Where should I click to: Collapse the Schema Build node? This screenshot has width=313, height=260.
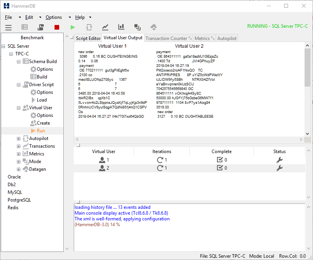[18, 62]
